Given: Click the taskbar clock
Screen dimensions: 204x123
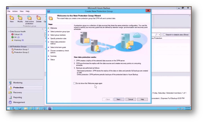Looking at the screenshot, I should [187, 108].
